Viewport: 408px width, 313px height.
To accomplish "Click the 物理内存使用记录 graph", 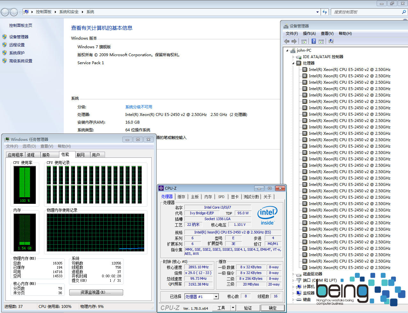I will click(x=95, y=233).
